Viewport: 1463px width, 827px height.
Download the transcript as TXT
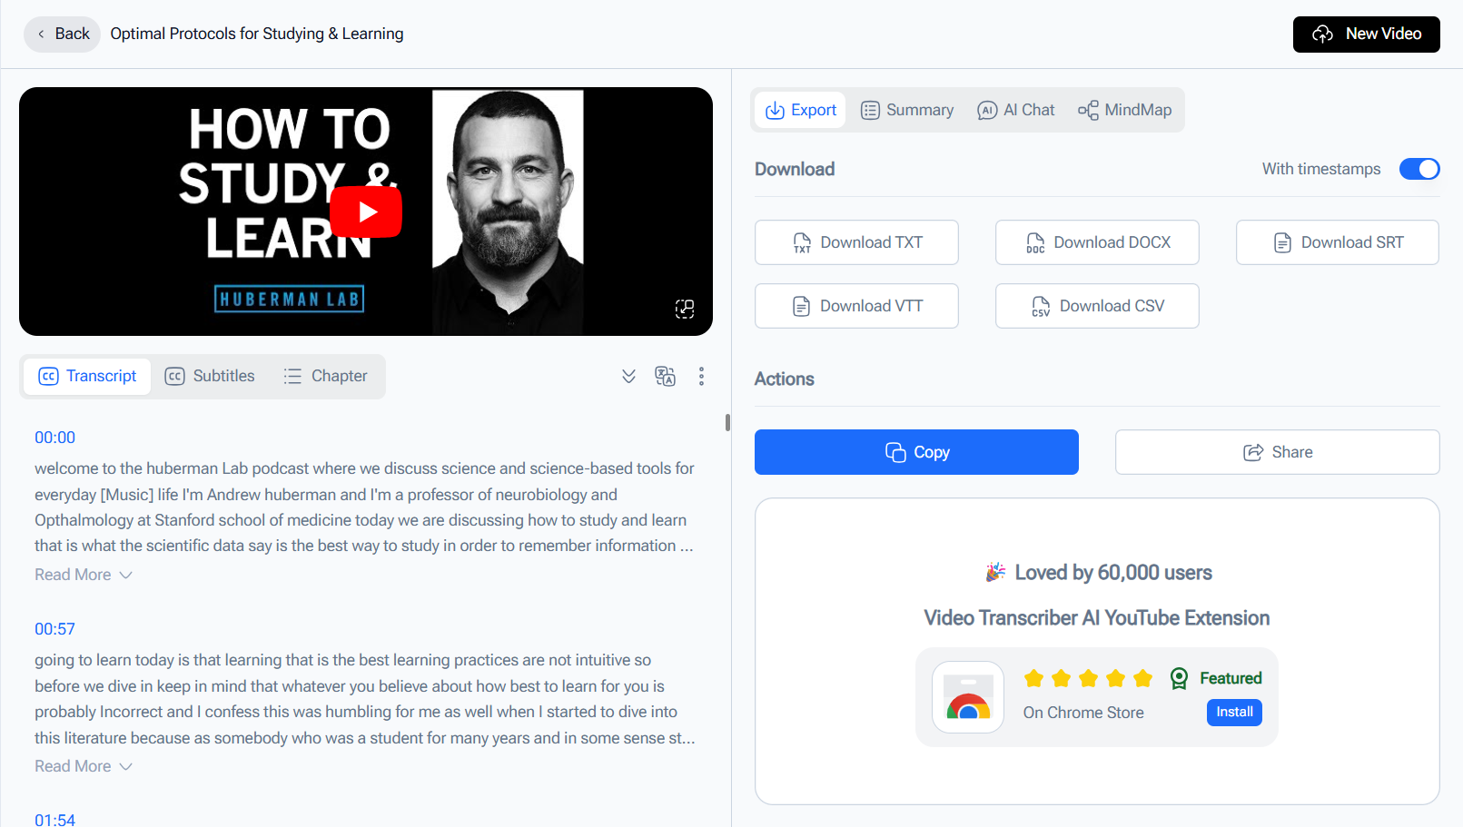856,242
